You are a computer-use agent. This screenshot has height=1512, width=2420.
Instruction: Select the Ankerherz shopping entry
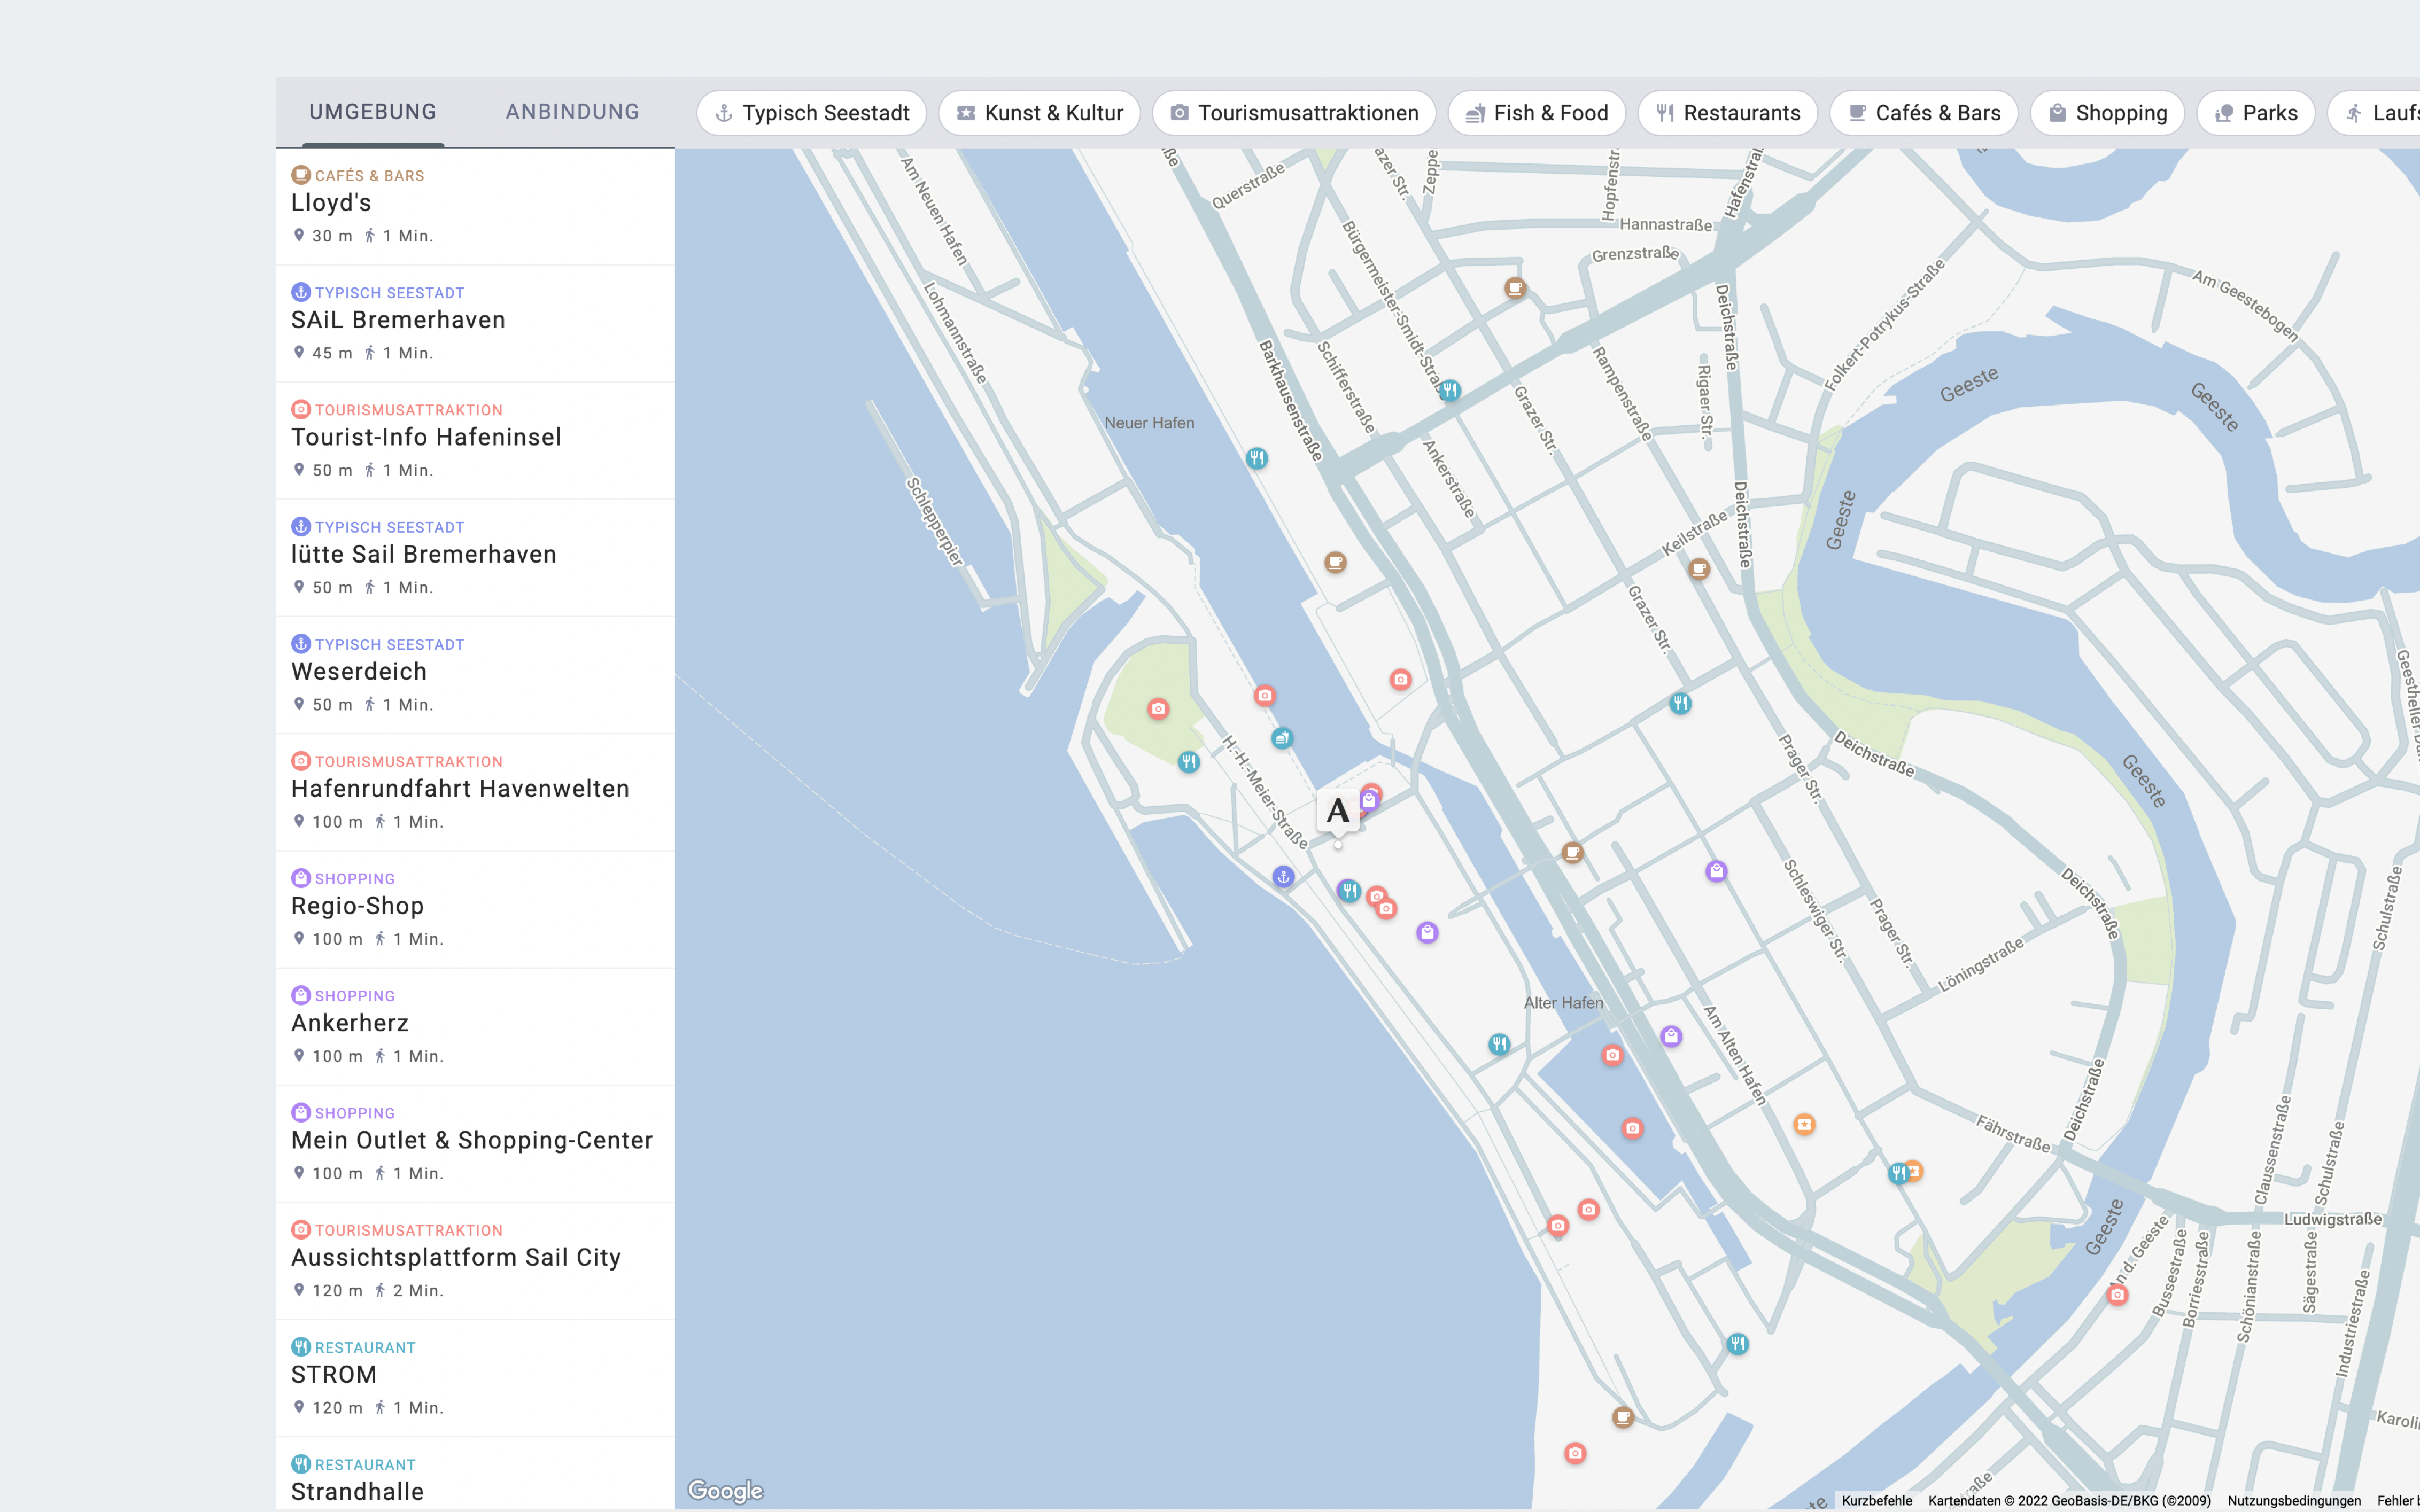click(475, 1026)
